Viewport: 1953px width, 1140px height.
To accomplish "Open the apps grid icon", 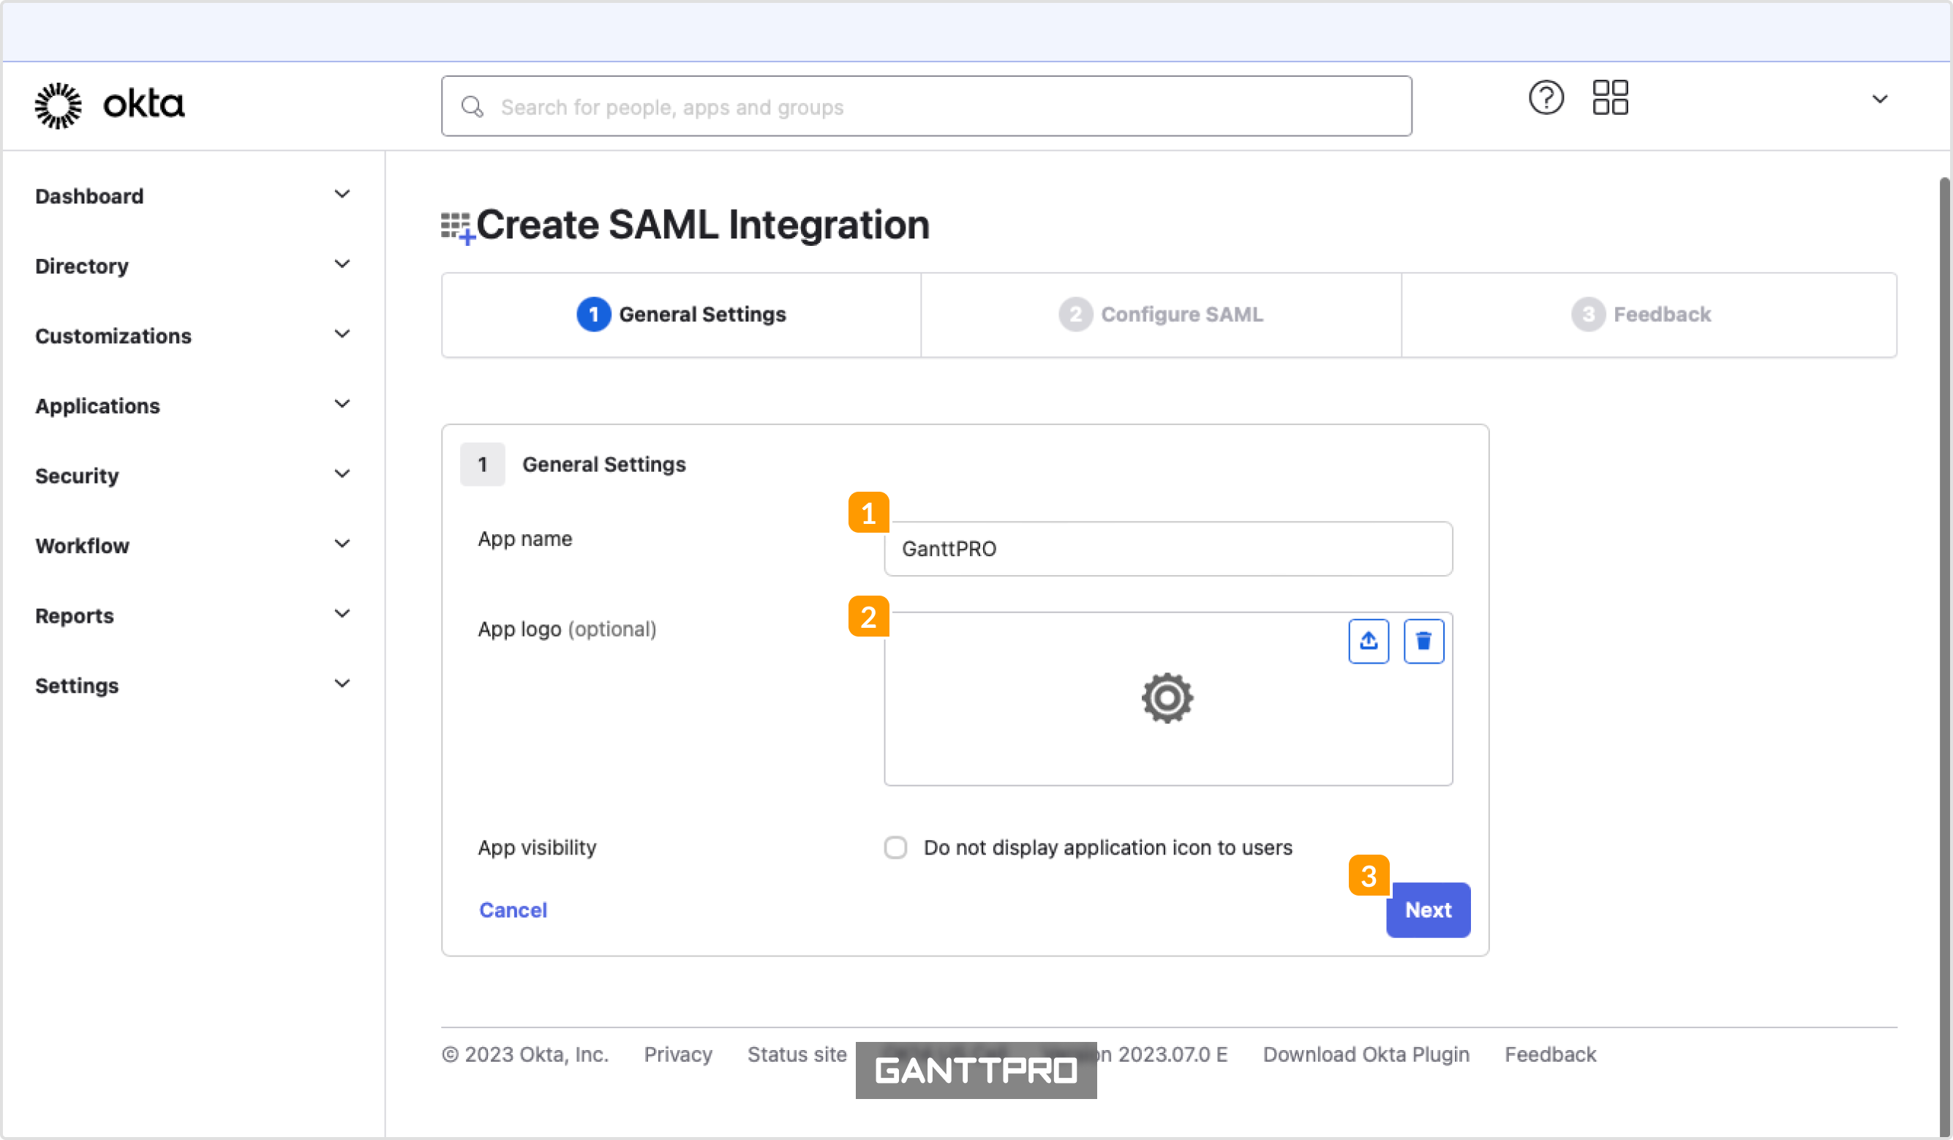I will click(x=1611, y=98).
